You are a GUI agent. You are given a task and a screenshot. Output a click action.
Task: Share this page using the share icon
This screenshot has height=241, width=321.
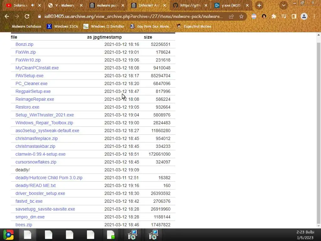(x=231, y=16)
